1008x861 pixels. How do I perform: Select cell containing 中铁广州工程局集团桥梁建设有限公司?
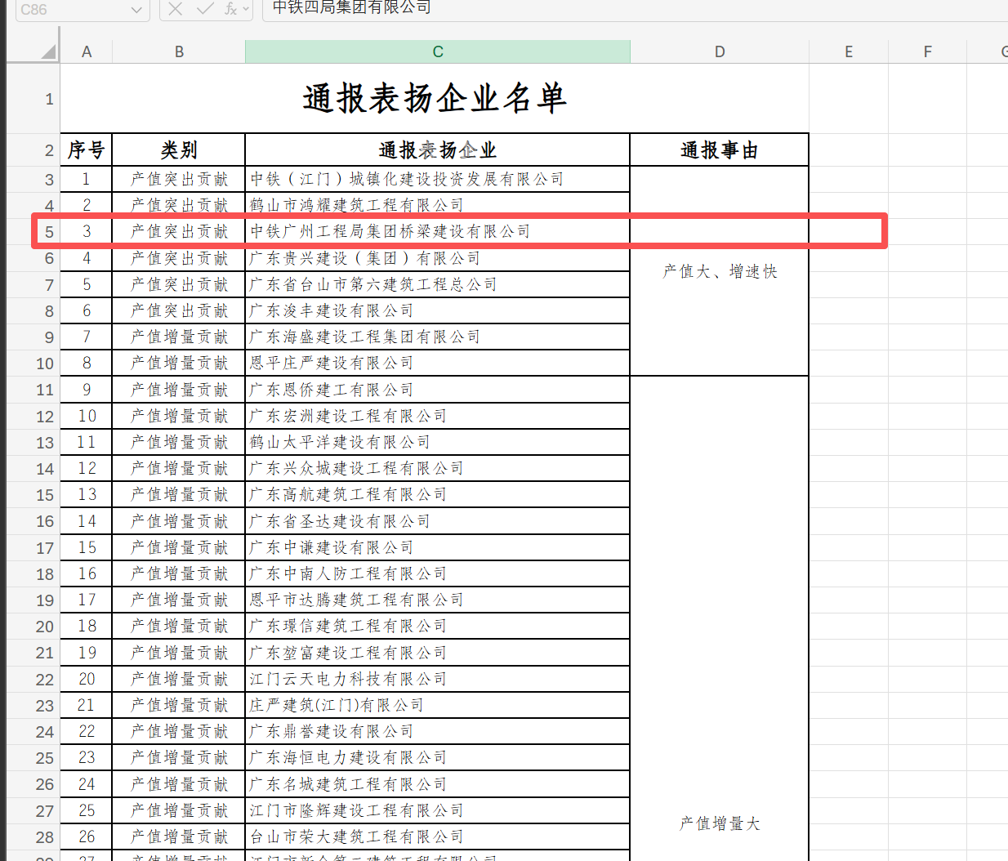(437, 232)
